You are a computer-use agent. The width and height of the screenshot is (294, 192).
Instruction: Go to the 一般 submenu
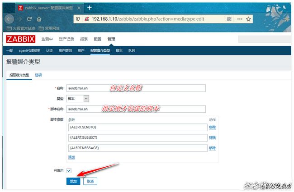coord(9,50)
